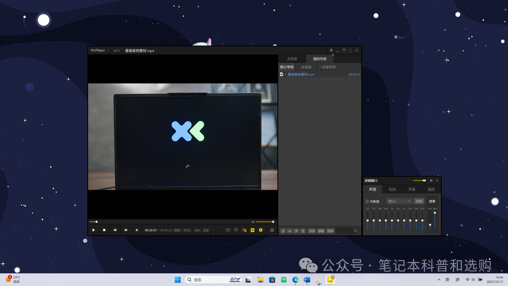The height and width of the screenshot is (286, 508).
Task: Click the video seek progress bar
Action: [x=171, y=222]
